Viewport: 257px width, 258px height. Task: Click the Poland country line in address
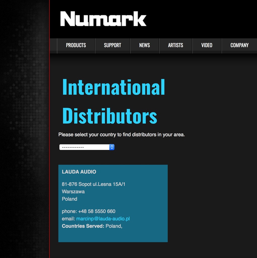69,199
